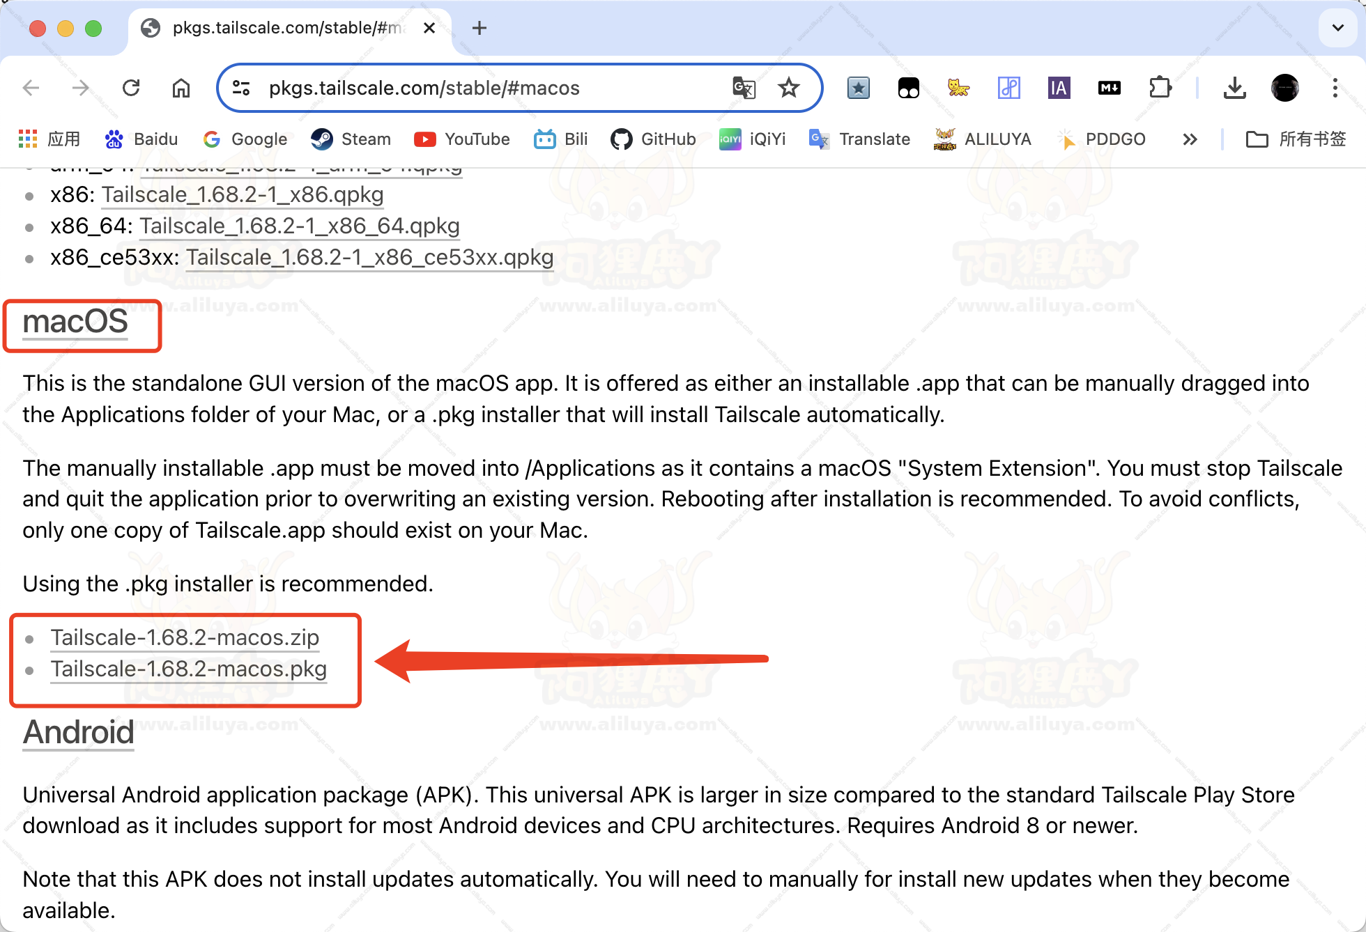Viewport: 1366px width, 932px height.
Task: Download Tailscale_1.68.2-1_x86.qpkg
Action: [x=243, y=195]
